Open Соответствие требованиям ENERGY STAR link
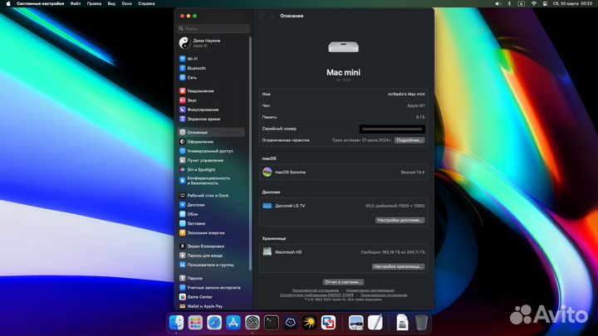 pos(316,295)
